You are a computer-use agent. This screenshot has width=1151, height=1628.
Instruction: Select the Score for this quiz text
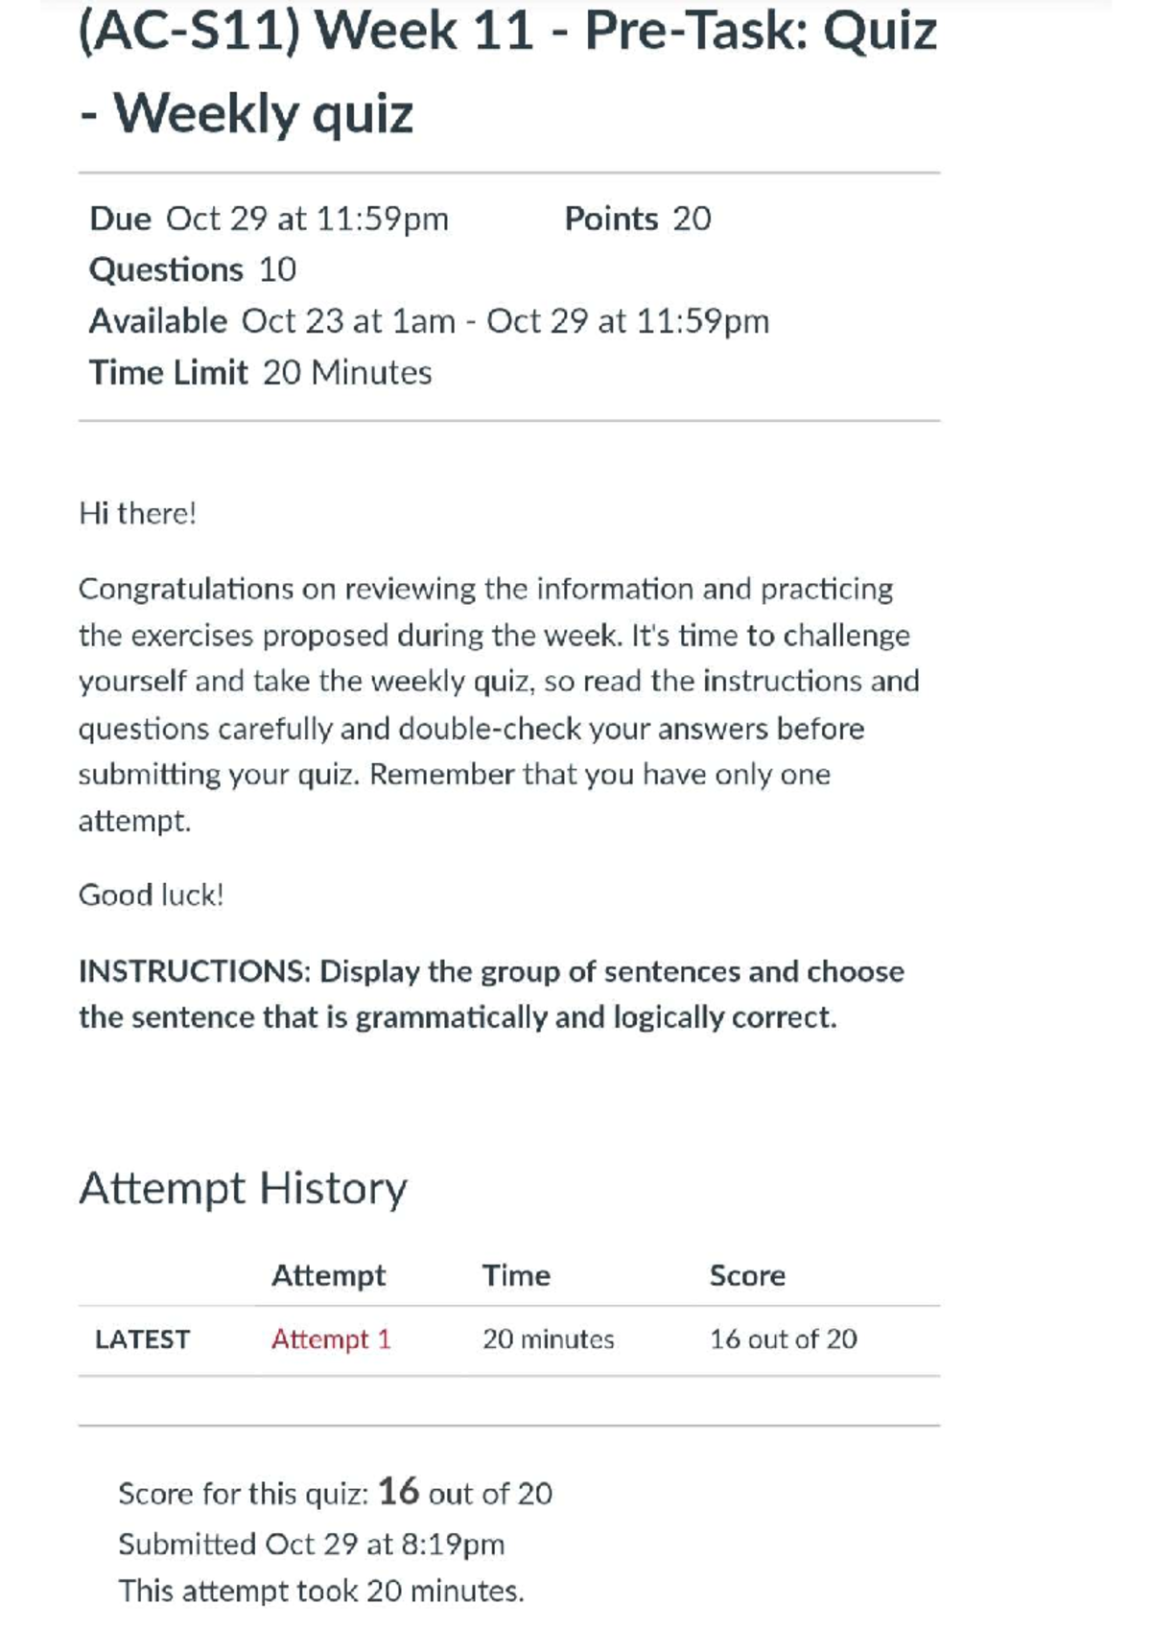pyautogui.click(x=335, y=1493)
